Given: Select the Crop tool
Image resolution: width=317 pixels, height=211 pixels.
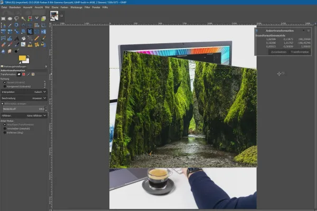Looking at the screenshot, I should 43,25.
